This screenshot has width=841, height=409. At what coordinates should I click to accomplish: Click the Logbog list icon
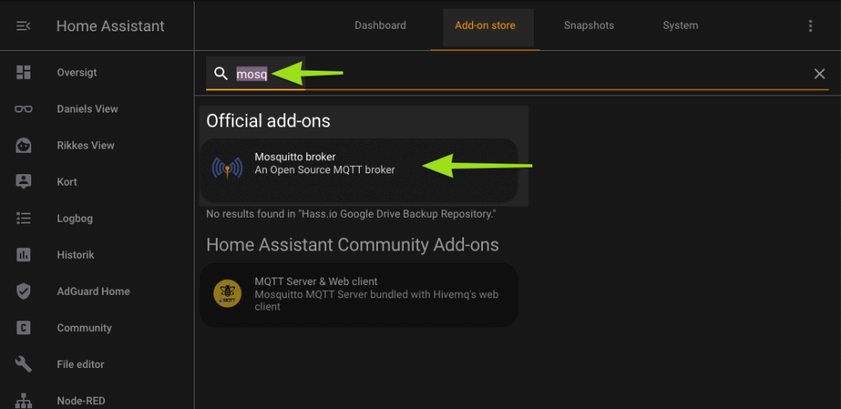[24, 218]
